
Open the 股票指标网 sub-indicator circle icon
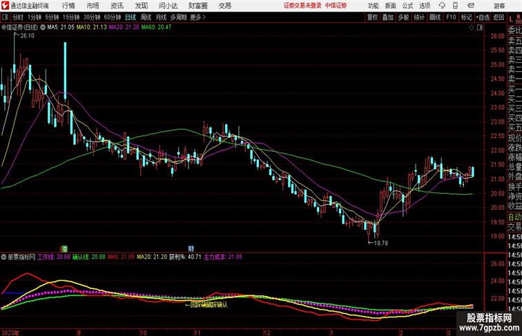point(3,257)
